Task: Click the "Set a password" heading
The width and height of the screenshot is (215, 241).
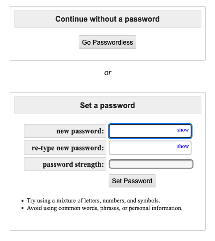Action: pyautogui.click(x=107, y=105)
